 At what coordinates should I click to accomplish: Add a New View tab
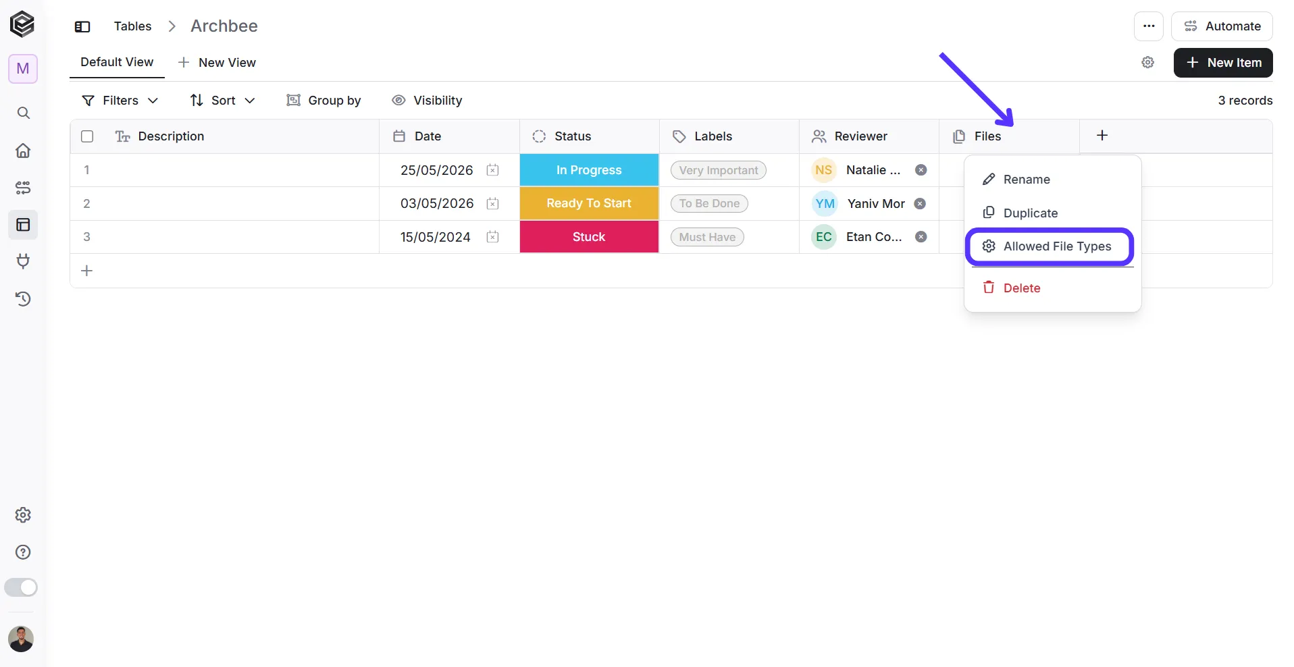[x=217, y=63]
